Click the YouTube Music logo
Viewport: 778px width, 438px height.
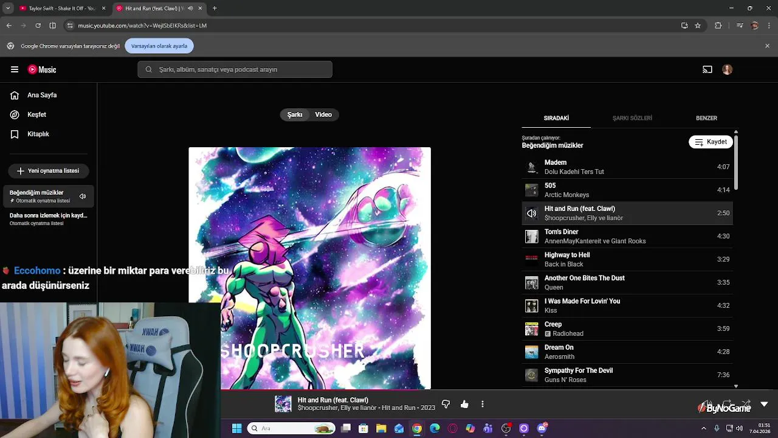click(42, 69)
